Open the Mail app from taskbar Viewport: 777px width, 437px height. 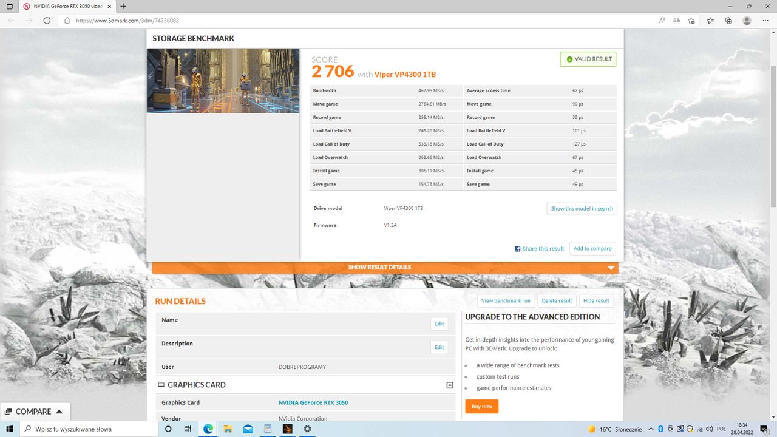click(248, 429)
